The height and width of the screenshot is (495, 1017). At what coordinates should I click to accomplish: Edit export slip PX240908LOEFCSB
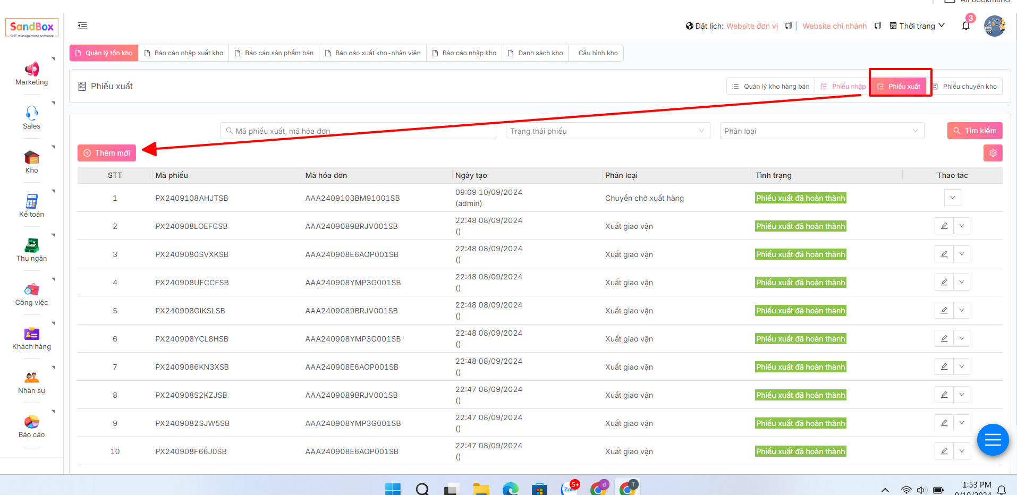pos(944,226)
